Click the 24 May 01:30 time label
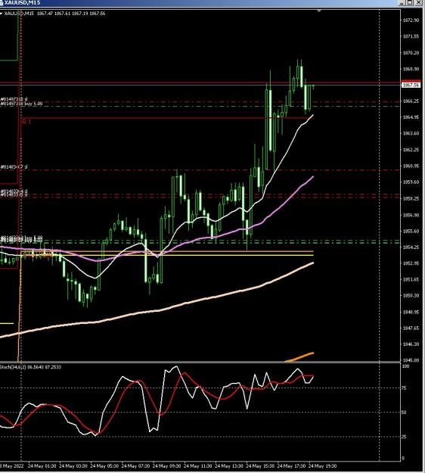 coord(42,466)
